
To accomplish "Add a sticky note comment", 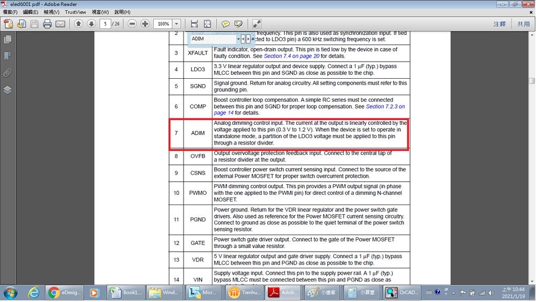I will coord(225,24).
